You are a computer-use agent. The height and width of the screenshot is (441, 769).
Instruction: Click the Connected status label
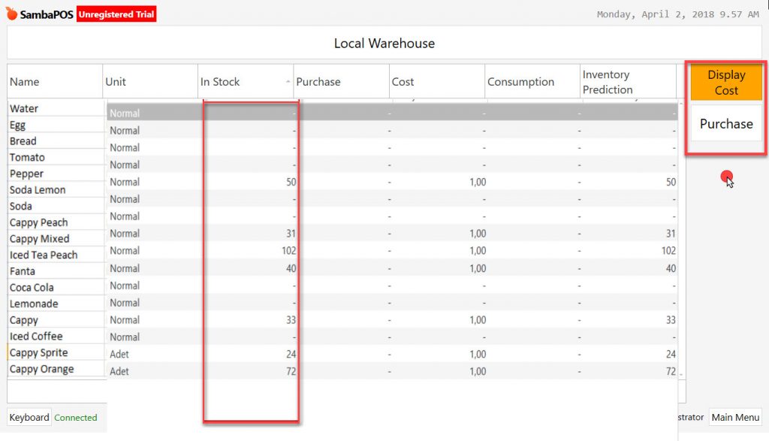point(76,418)
